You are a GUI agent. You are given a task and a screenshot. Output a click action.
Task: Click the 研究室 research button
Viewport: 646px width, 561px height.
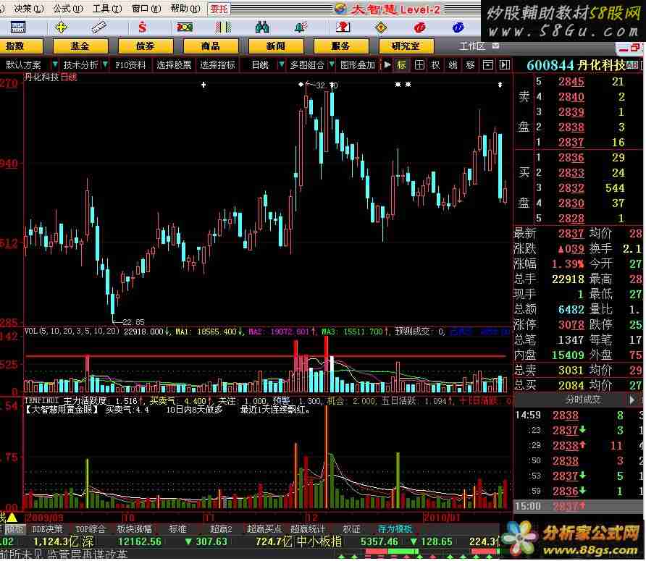406,46
